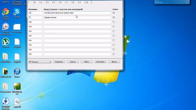Tick Enter checkbox in first empty Нет row
Screen dimensions: 196x110
(114, 22)
